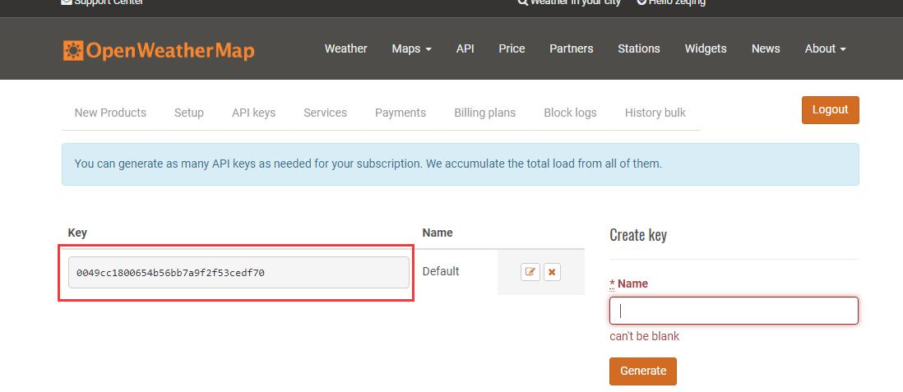Image resolution: width=903 pixels, height=392 pixels.
Task: Switch to the Billing plans tab
Action: coord(485,113)
